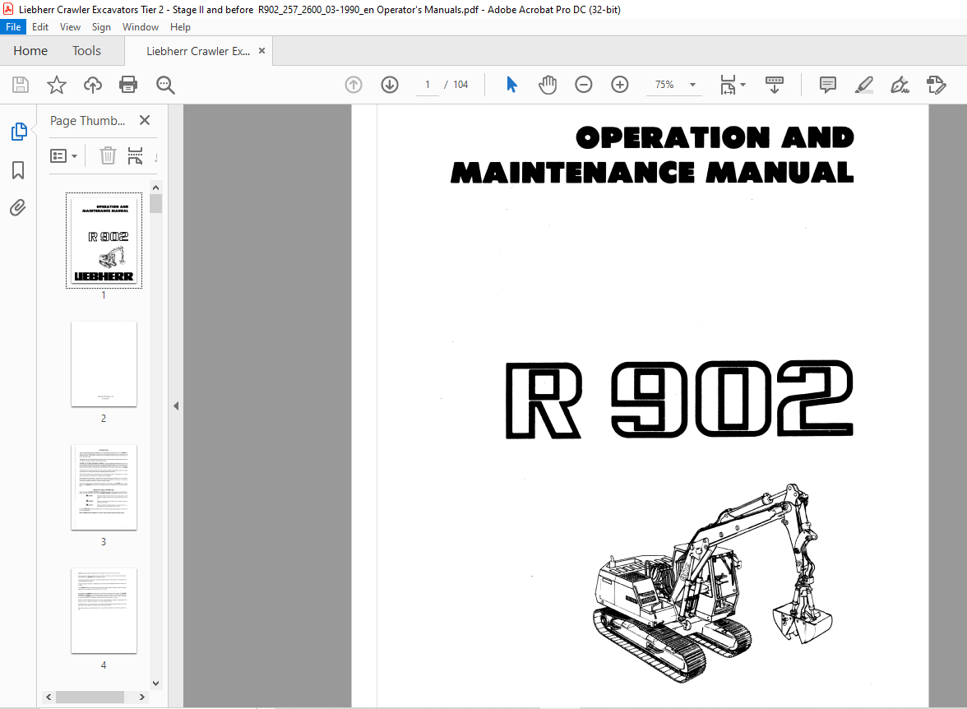Select the arrow Selection tool
The height and width of the screenshot is (709, 967).
pos(511,85)
